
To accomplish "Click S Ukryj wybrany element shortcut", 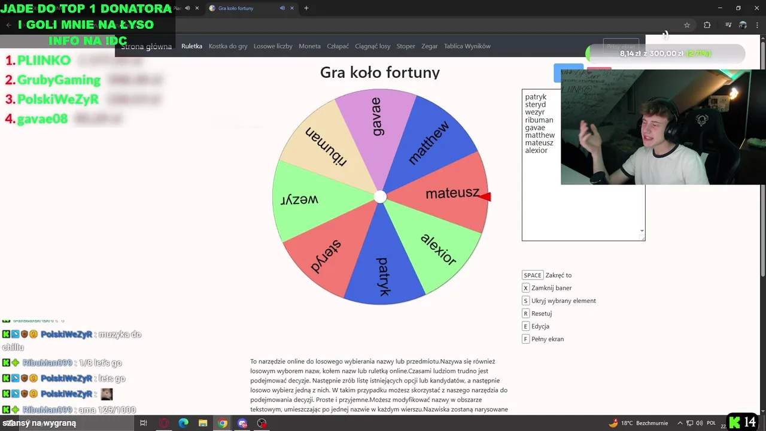I will (x=559, y=301).
